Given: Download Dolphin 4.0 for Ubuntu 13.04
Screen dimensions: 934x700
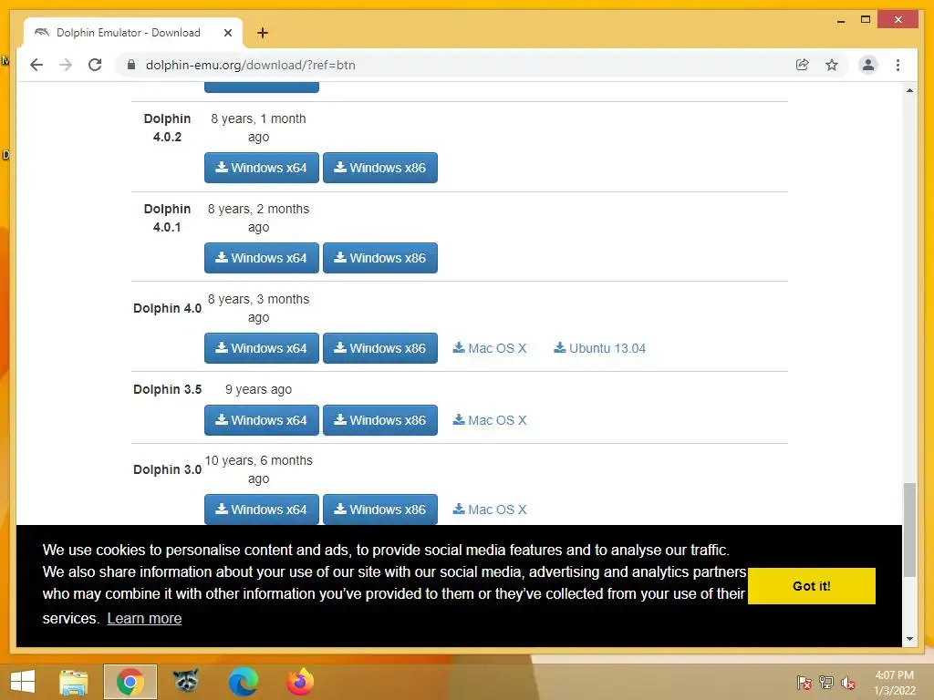Looking at the screenshot, I should 600,348.
